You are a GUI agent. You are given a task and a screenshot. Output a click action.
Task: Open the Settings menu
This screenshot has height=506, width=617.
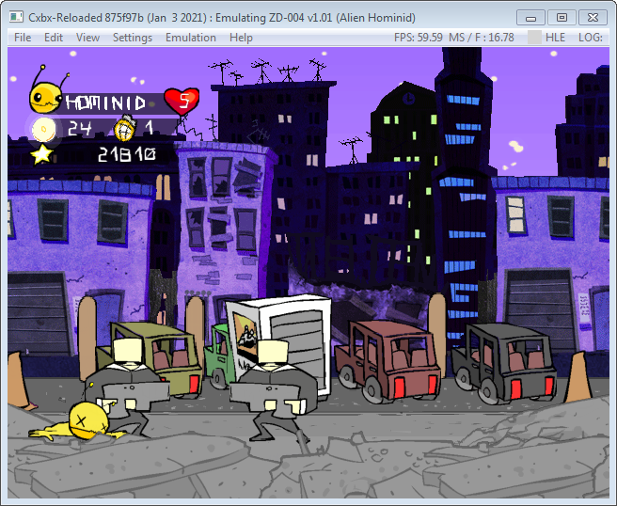point(133,38)
